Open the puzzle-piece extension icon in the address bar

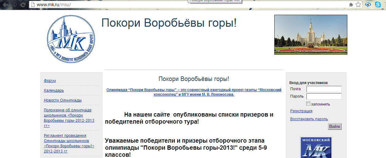351,5
